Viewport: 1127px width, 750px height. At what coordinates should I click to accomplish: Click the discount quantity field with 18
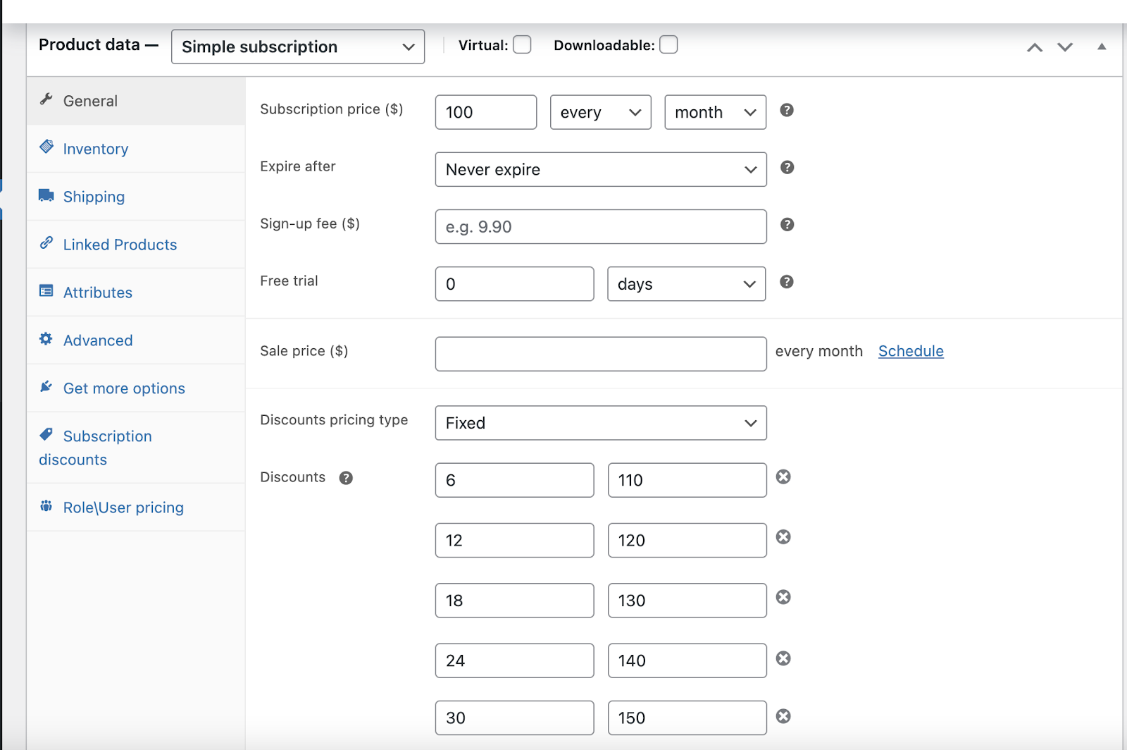515,601
